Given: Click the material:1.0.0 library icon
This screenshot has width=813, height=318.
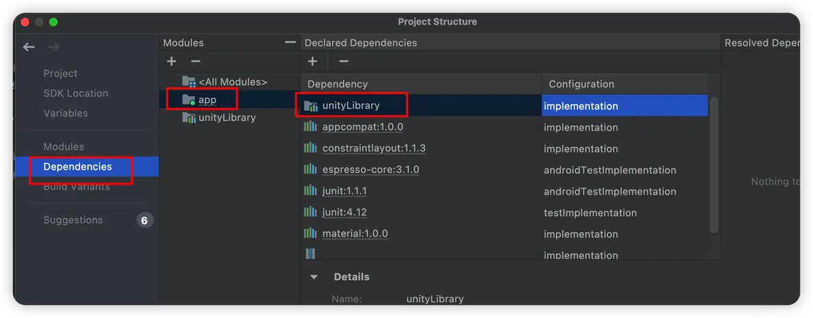Looking at the screenshot, I should (x=310, y=234).
